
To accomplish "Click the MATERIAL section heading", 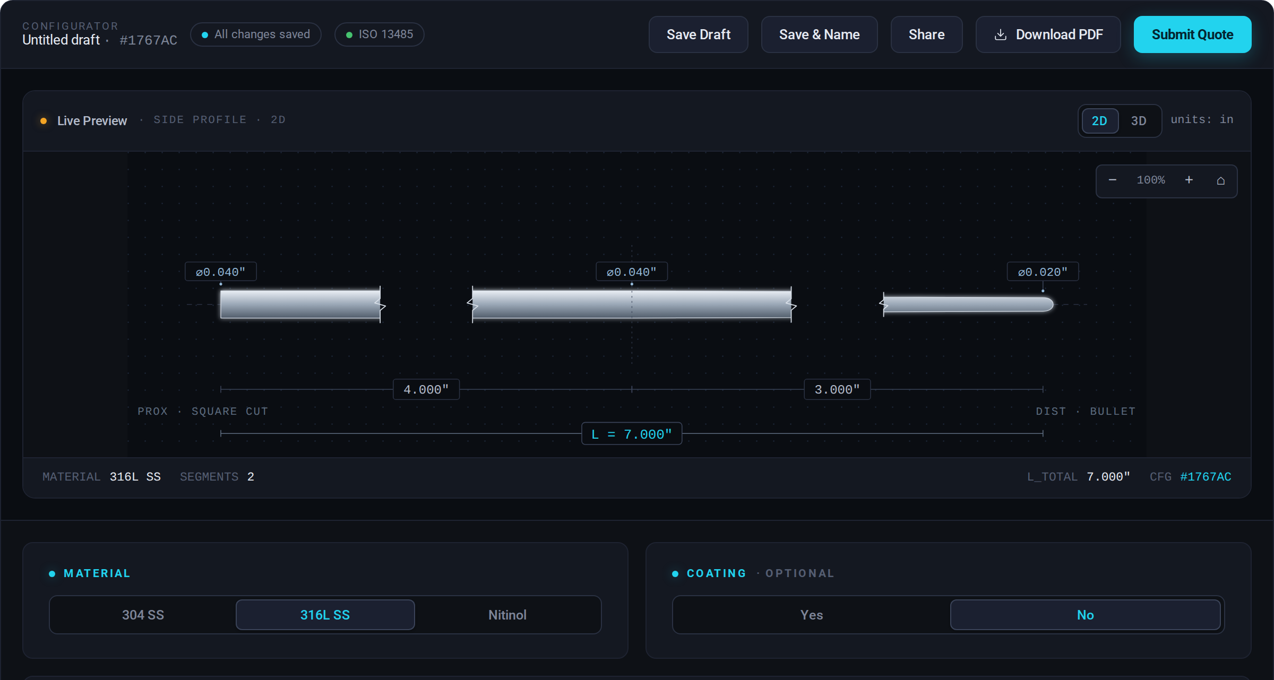I will click(x=97, y=573).
